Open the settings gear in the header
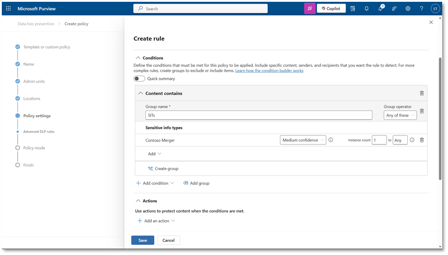This screenshot has width=448, height=255. click(x=408, y=9)
